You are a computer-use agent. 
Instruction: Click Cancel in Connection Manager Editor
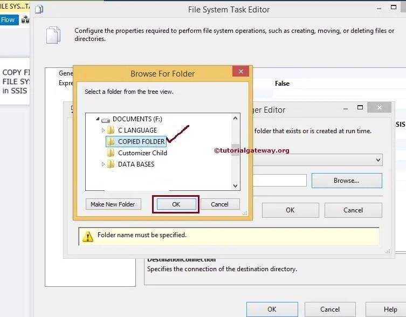353,210
